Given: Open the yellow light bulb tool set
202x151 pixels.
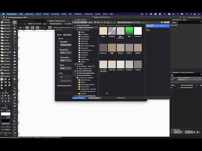Looking at the screenshot, I should (x=9, y=85).
